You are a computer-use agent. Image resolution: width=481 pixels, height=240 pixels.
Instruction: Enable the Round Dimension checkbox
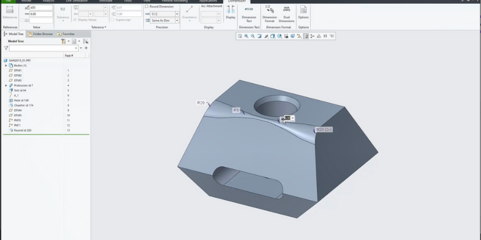(147, 6)
